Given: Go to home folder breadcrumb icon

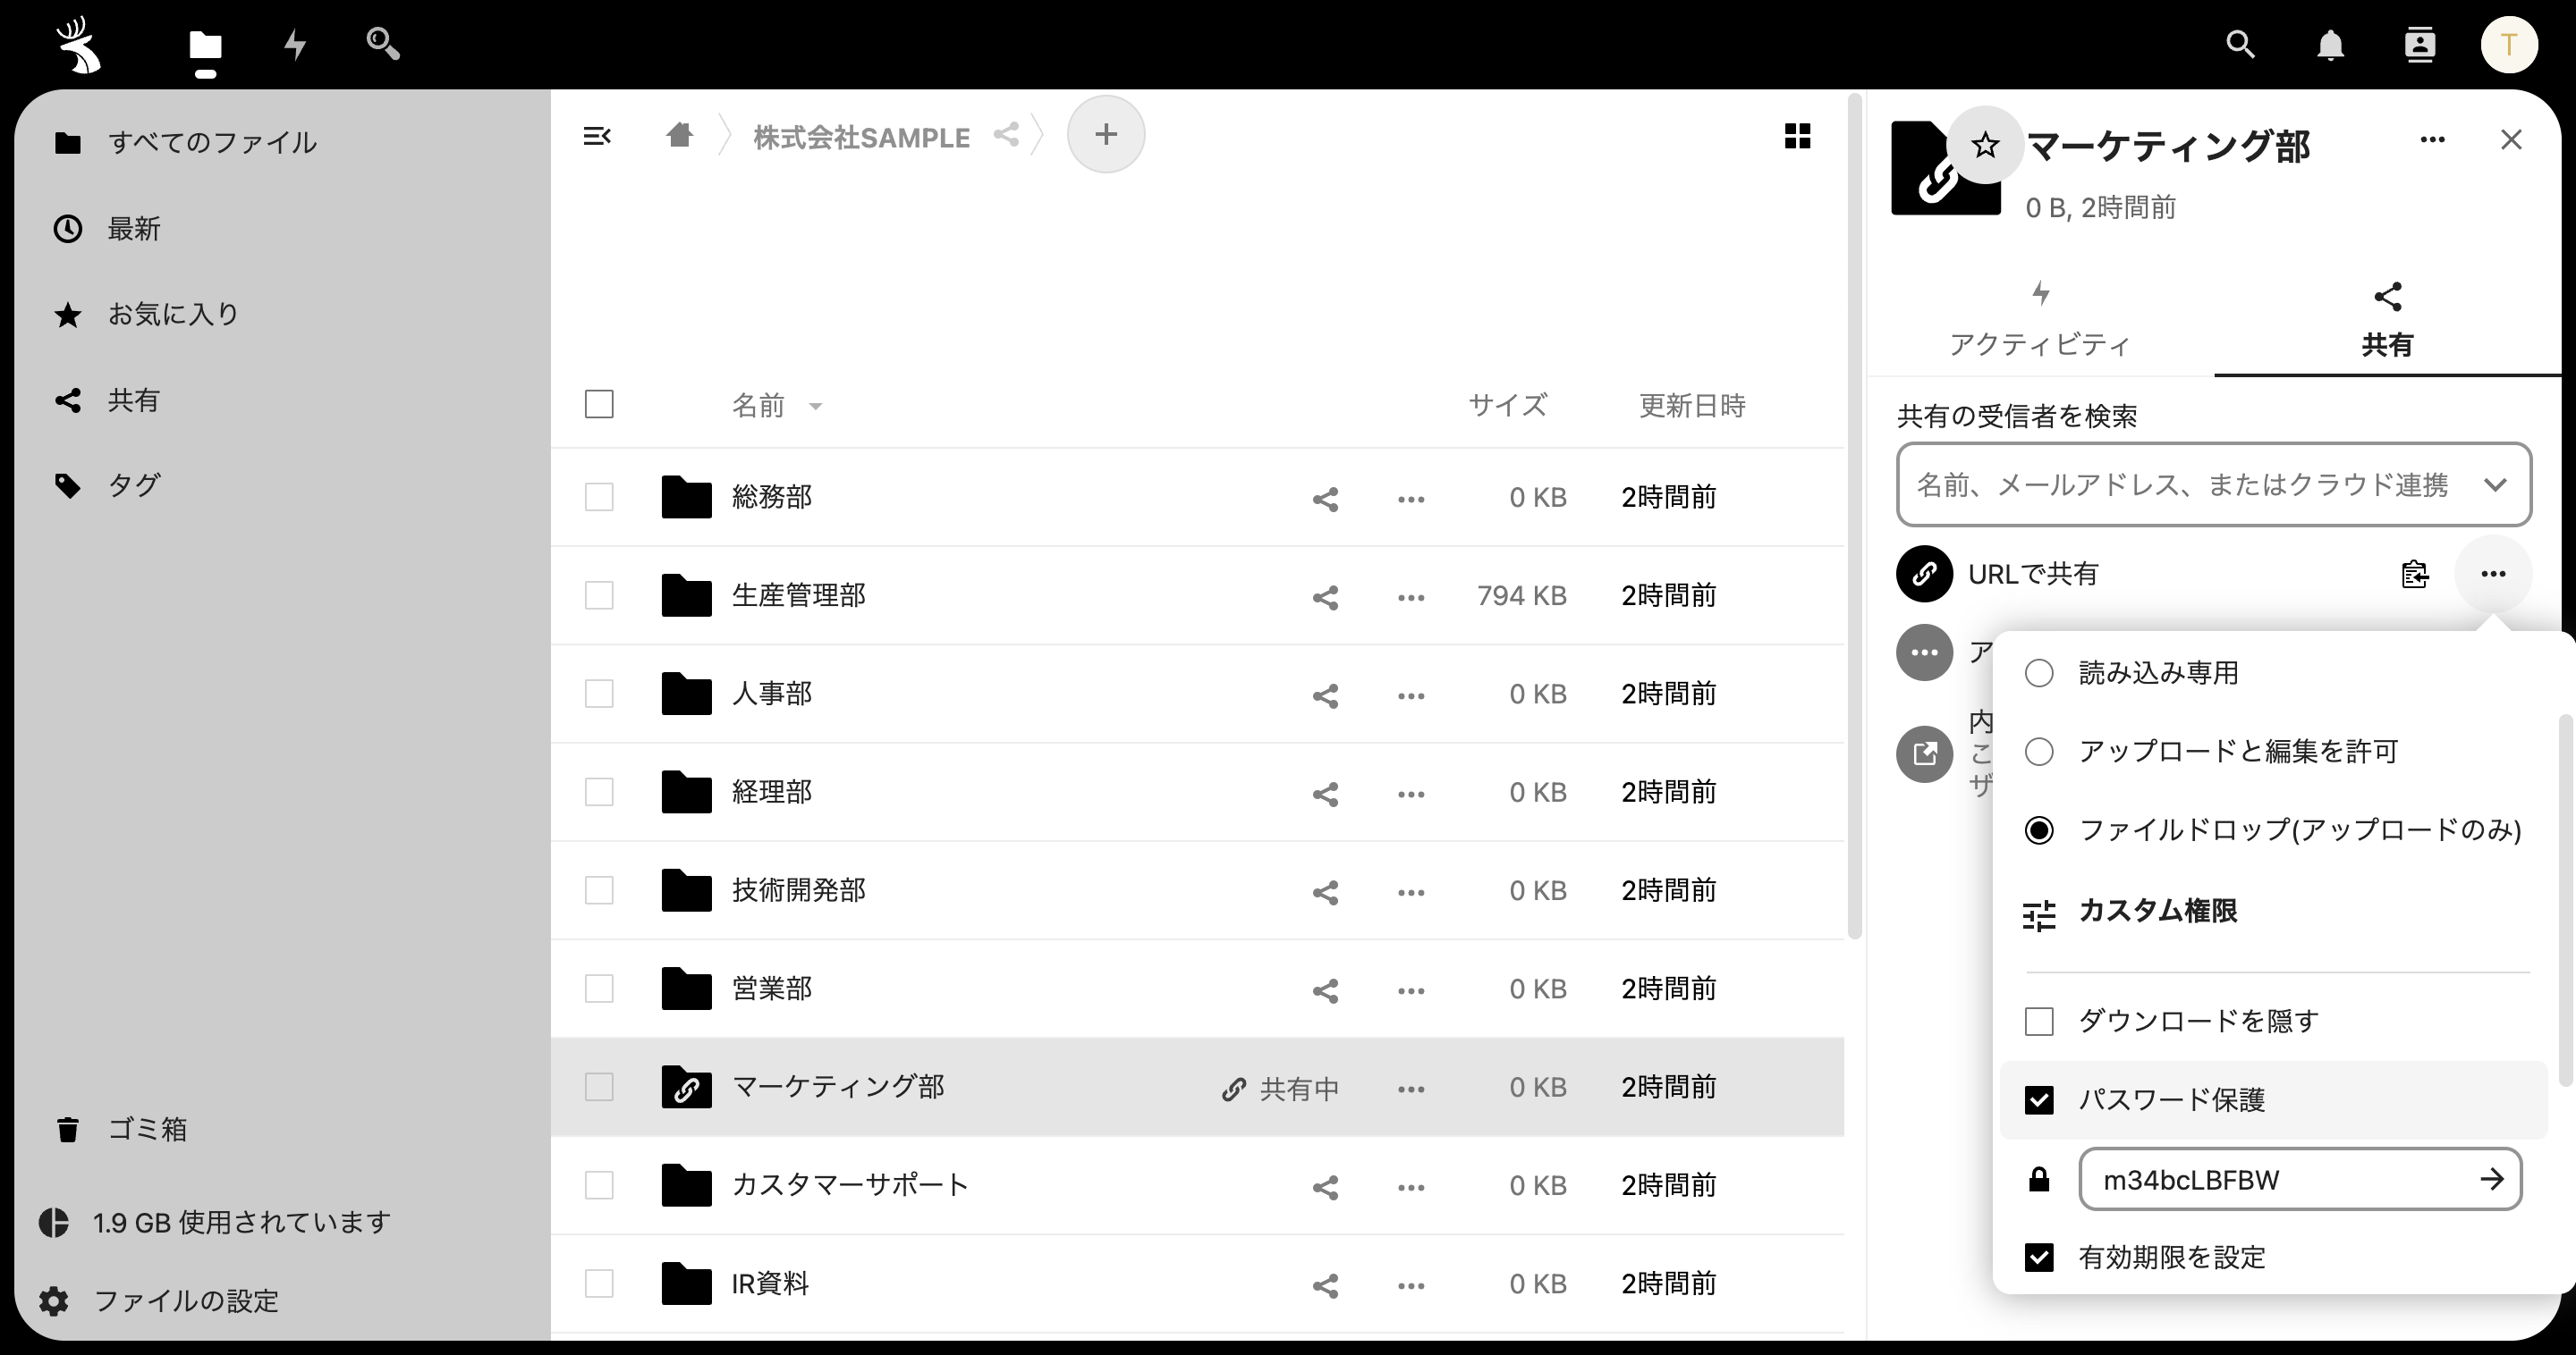Looking at the screenshot, I should 680,135.
